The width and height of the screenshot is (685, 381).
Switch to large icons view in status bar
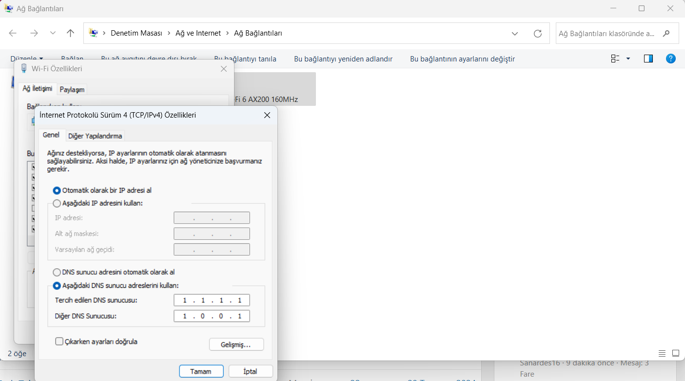click(x=675, y=353)
